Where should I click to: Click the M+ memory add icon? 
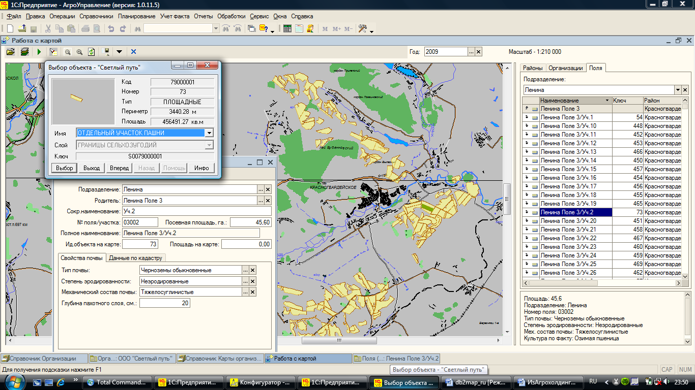point(336,29)
